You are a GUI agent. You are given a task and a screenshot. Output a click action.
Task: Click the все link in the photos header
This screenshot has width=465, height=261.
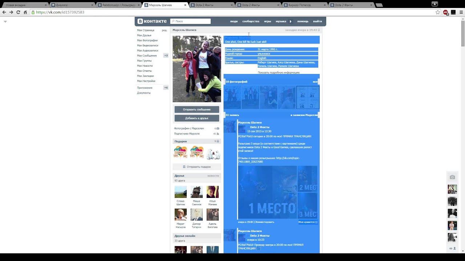pyautogui.click(x=315, y=82)
